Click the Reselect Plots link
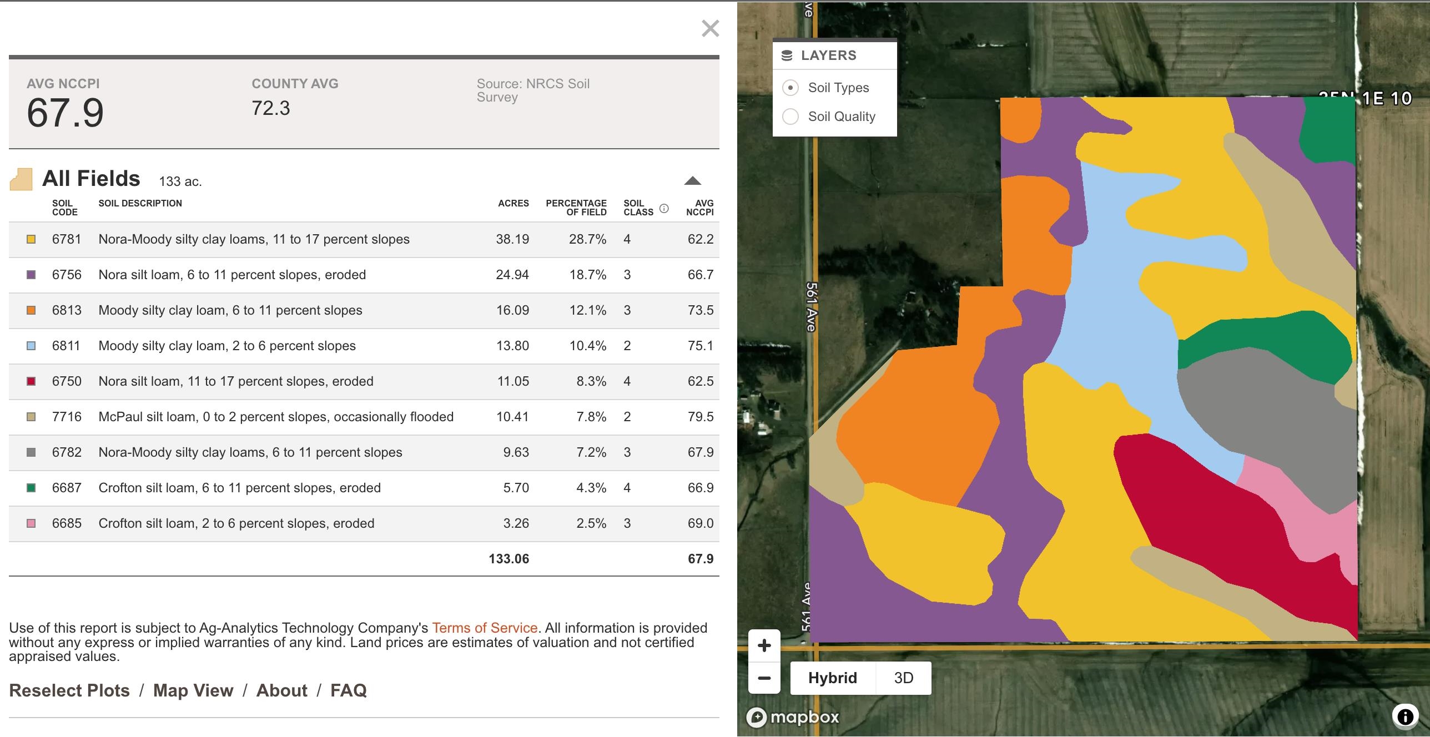This screenshot has height=737, width=1430. (69, 690)
